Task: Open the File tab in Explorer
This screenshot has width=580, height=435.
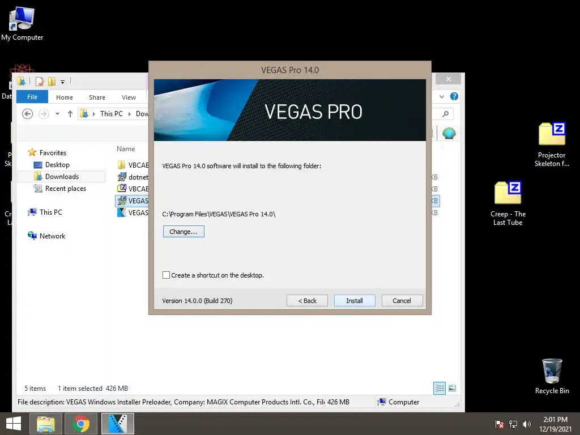Action: [x=32, y=97]
